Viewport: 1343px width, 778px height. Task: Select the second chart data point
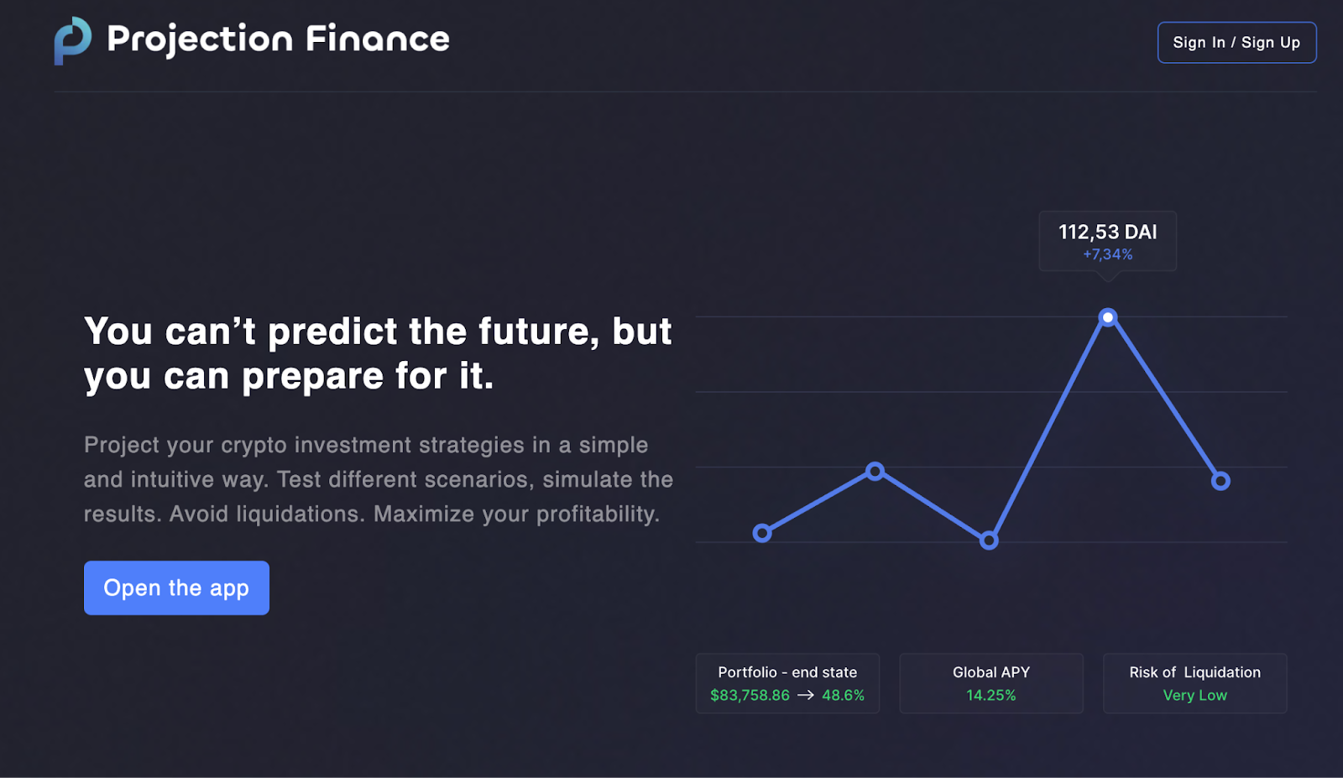click(875, 471)
